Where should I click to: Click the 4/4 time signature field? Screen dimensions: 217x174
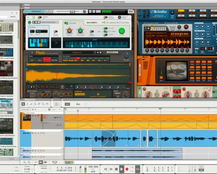[93, 171]
